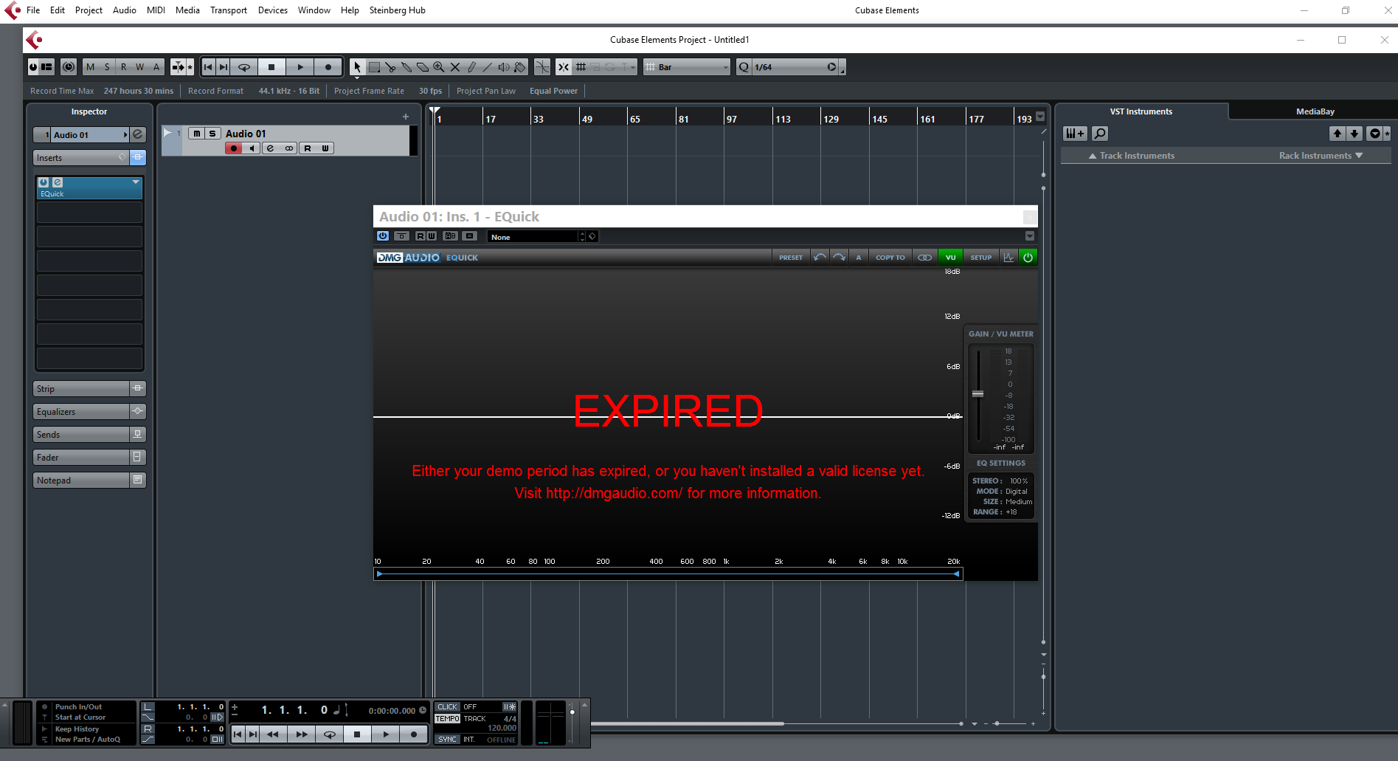The image size is (1398, 761).
Task: Click Fast Forward in the transport panel
Action: [x=301, y=734]
